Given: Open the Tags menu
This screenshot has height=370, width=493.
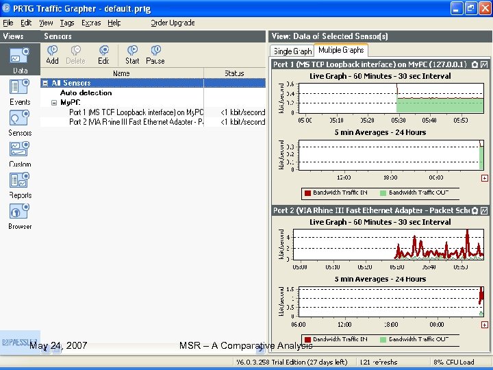Looking at the screenshot, I should coord(67,23).
